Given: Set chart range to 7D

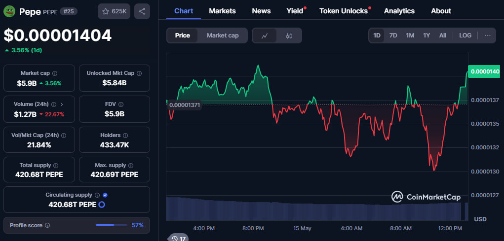Looking at the screenshot, I should point(393,35).
